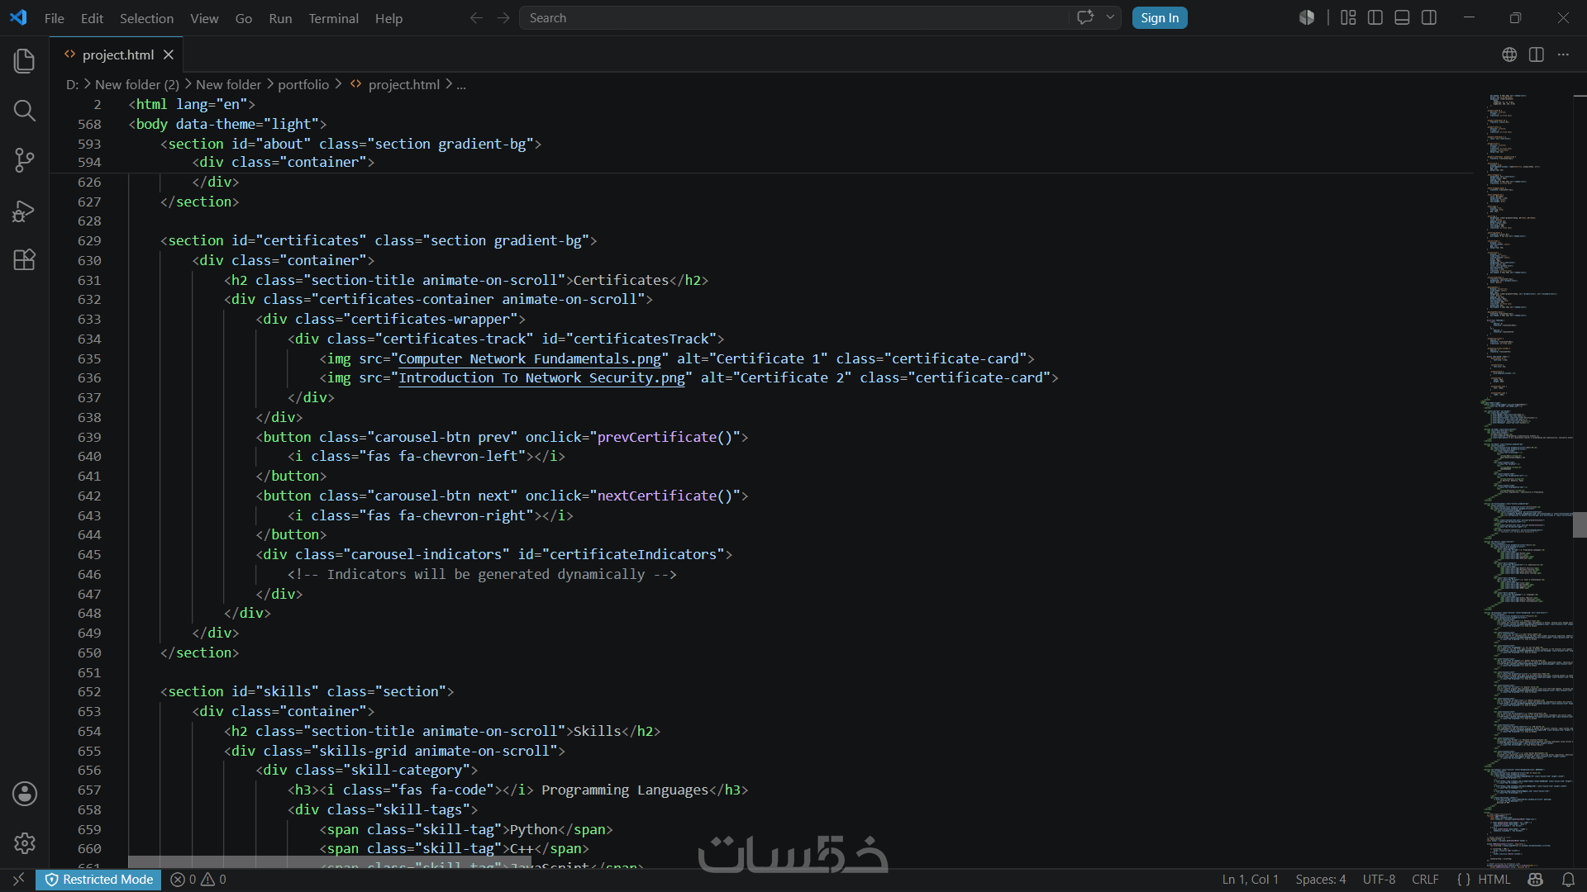Open the Selection menu
This screenshot has width=1587, height=892.
pos(146,18)
